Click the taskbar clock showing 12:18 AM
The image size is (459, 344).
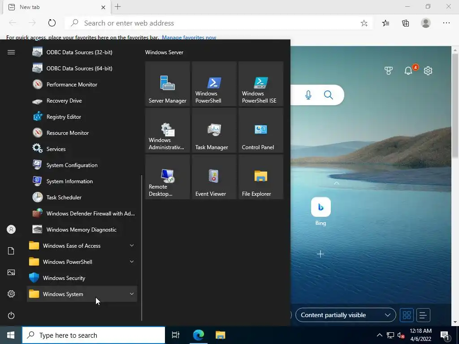tap(420, 335)
